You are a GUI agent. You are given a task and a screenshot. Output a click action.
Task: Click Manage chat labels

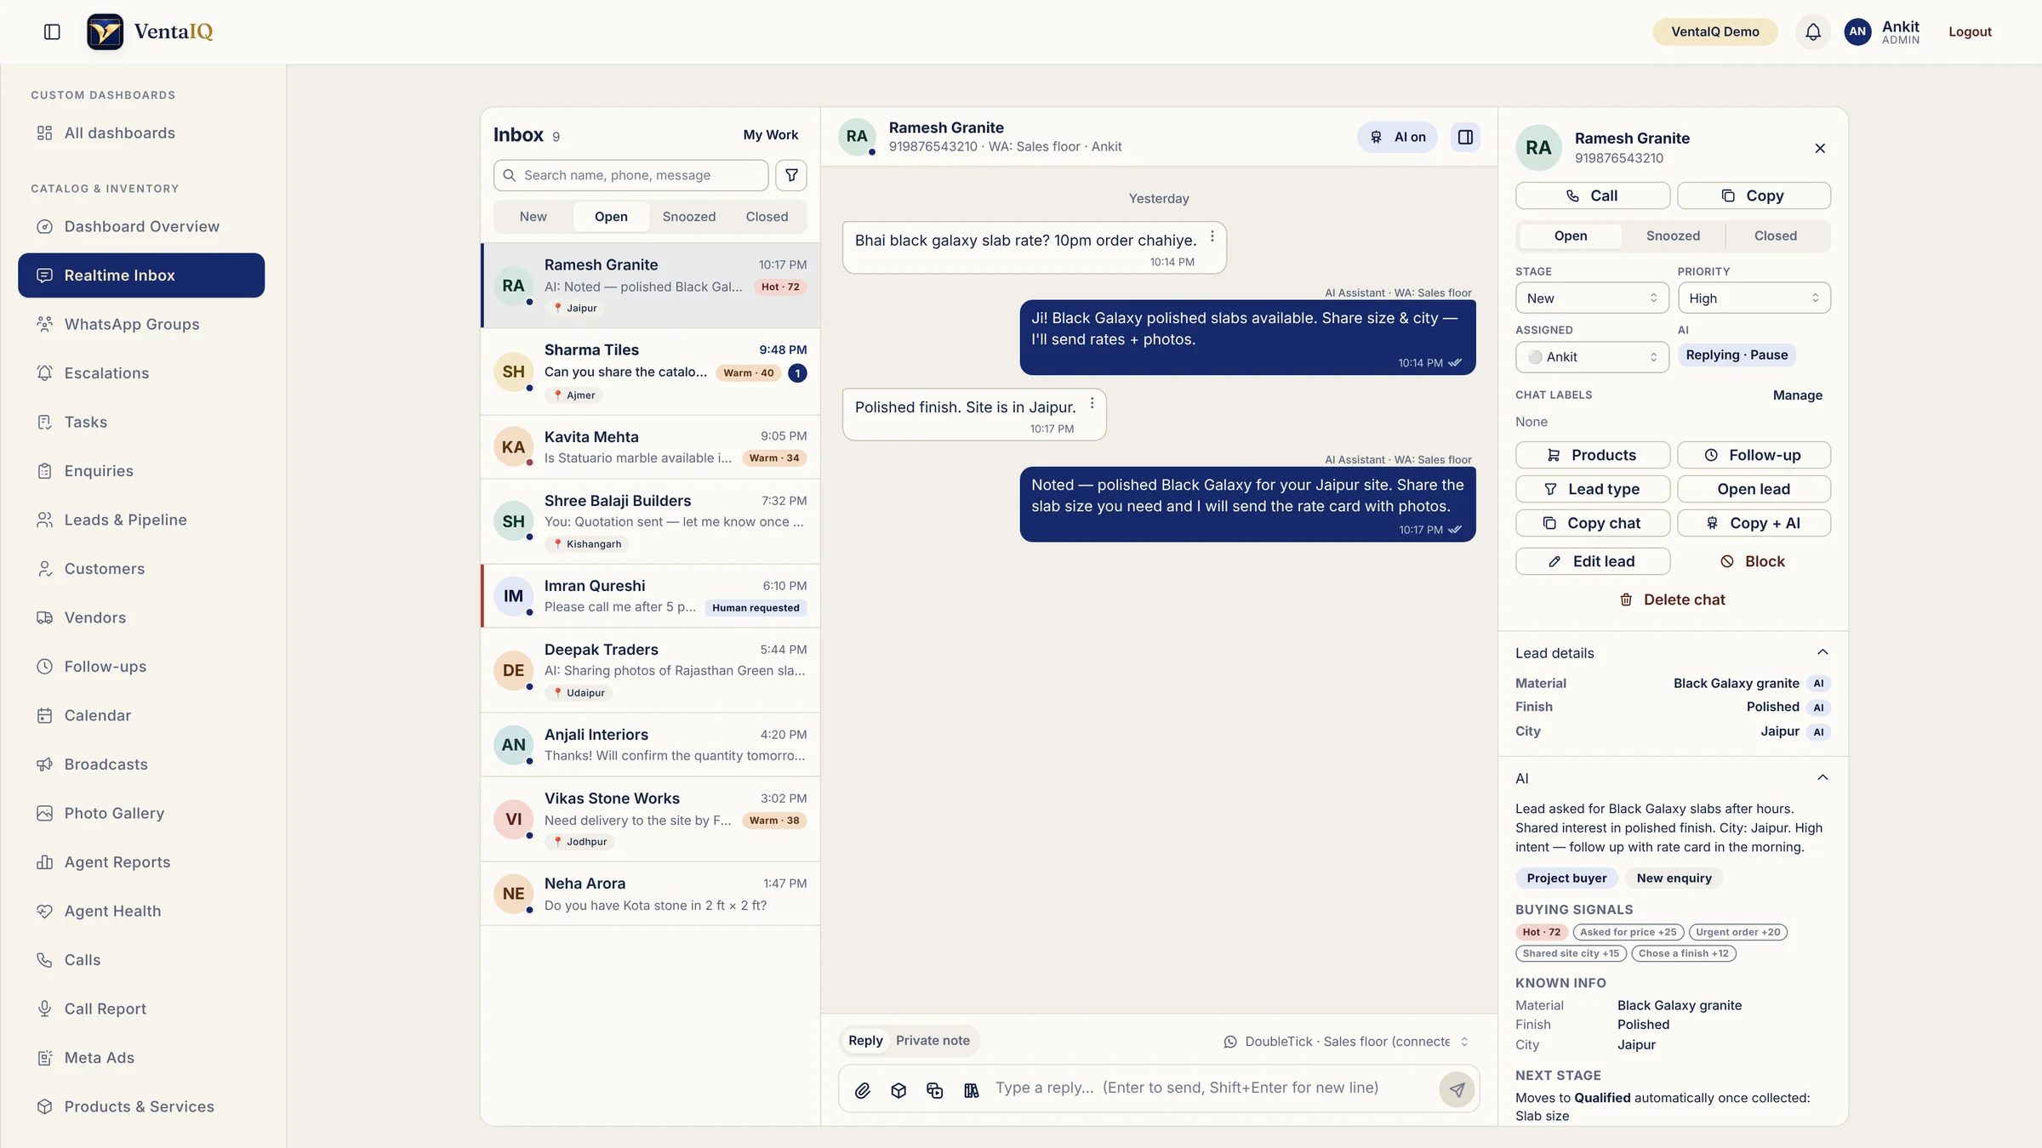click(x=1797, y=395)
